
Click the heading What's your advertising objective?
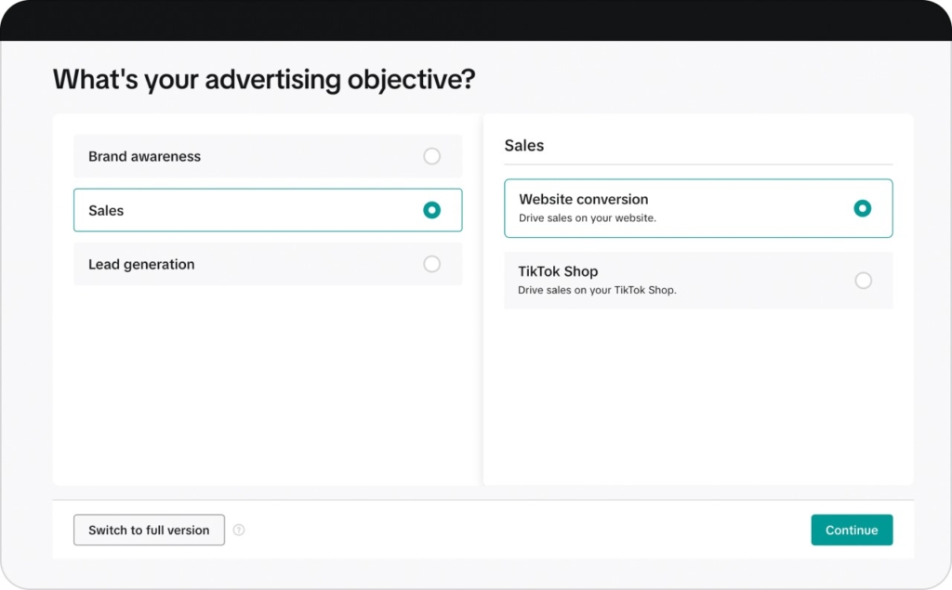point(263,79)
